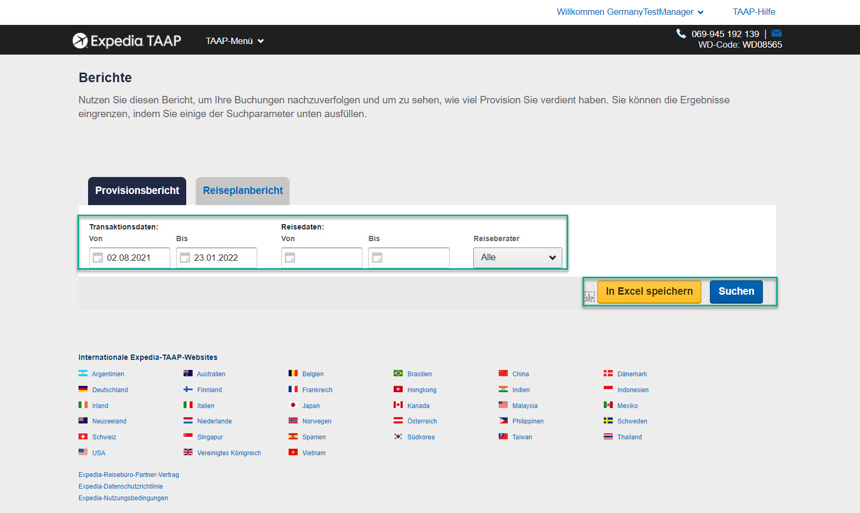Screen dimensions: 860x513
Task: Open the Expedia-Reisebüro-Partner-Vertrag link
Action: 129,475
